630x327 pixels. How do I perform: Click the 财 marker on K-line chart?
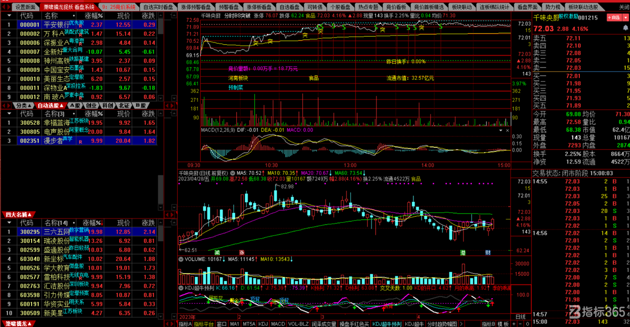[488, 252]
